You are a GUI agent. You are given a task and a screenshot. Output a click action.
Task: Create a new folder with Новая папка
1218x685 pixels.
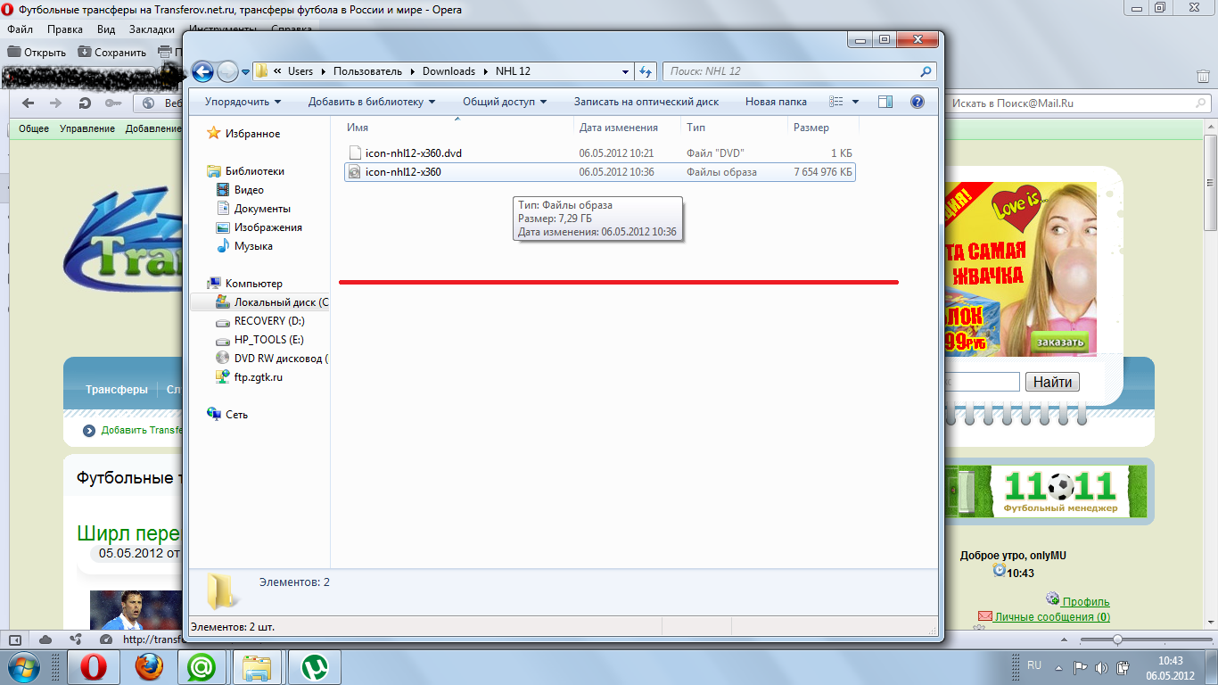pyautogui.click(x=776, y=102)
